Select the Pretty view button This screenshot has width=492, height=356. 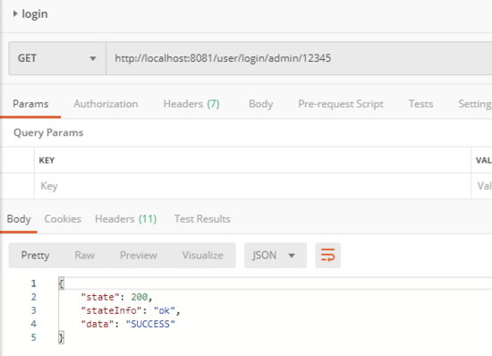click(35, 255)
